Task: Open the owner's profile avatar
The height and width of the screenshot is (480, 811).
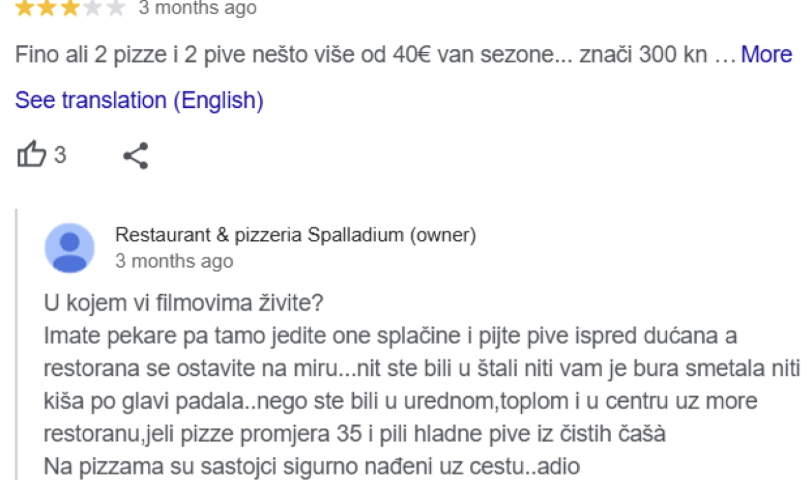Action: point(70,248)
